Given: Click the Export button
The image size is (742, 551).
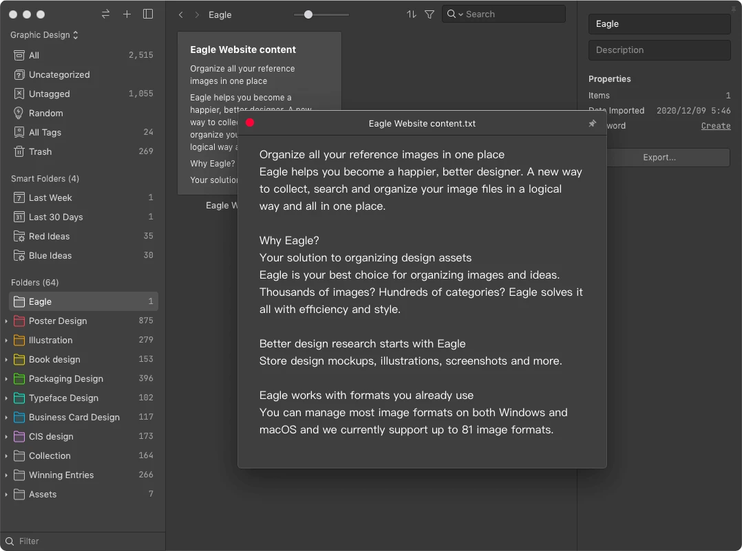Looking at the screenshot, I should 659,158.
